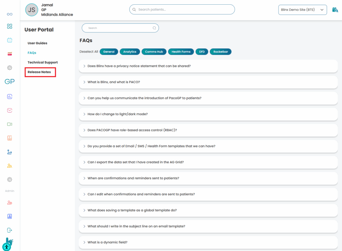Open the accessibility widget icon
This screenshot has width=342, height=251.
[x=7, y=247]
